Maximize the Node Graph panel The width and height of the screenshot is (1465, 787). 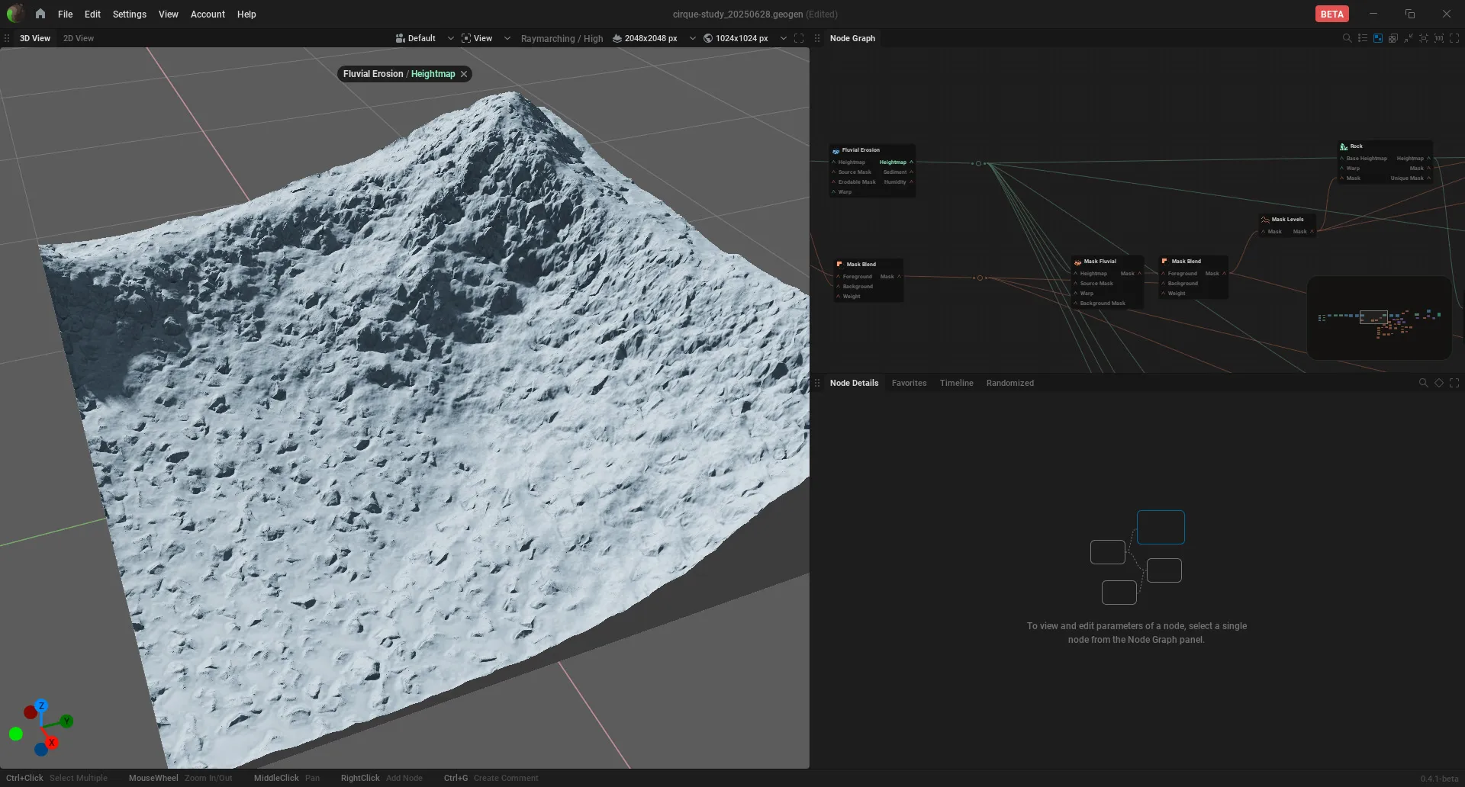tap(1454, 38)
